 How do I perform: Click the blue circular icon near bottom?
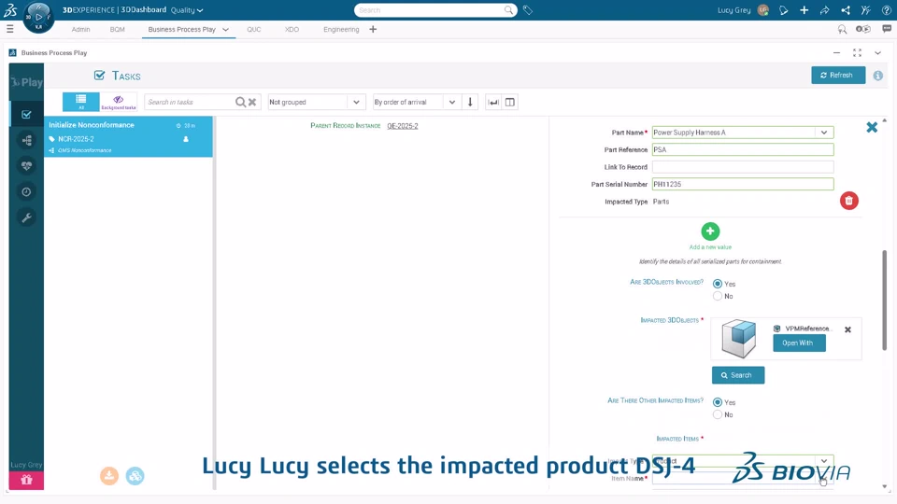pos(135,475)
